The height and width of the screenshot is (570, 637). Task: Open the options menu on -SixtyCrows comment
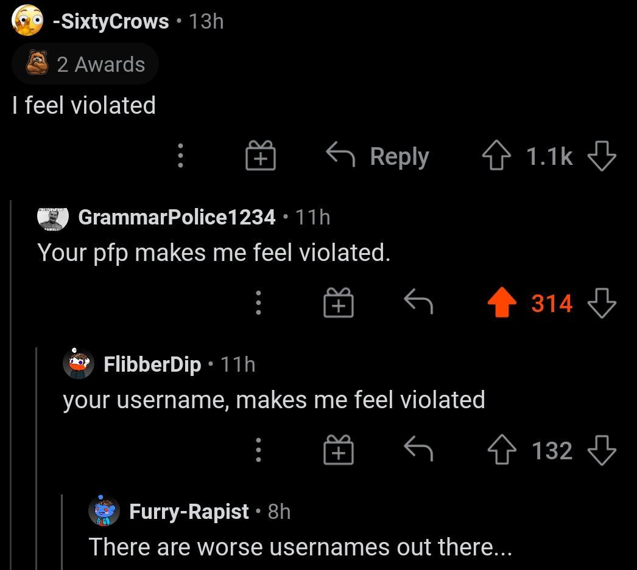[x=180, y=156]
